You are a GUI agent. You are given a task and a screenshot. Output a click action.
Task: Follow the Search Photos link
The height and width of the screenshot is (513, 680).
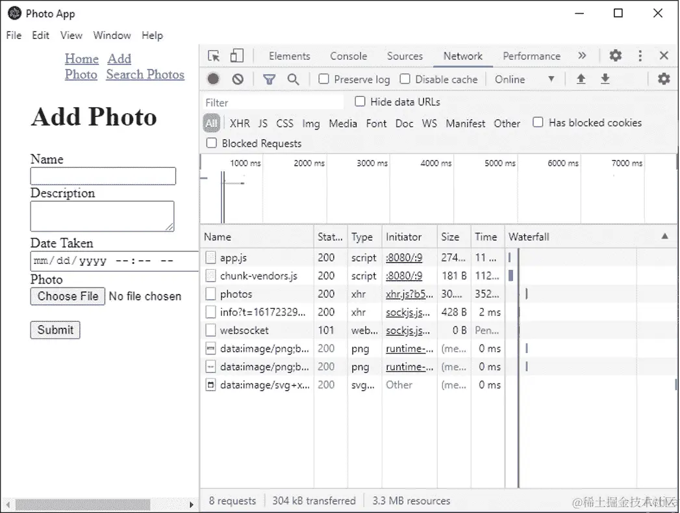tap(145, 74)
